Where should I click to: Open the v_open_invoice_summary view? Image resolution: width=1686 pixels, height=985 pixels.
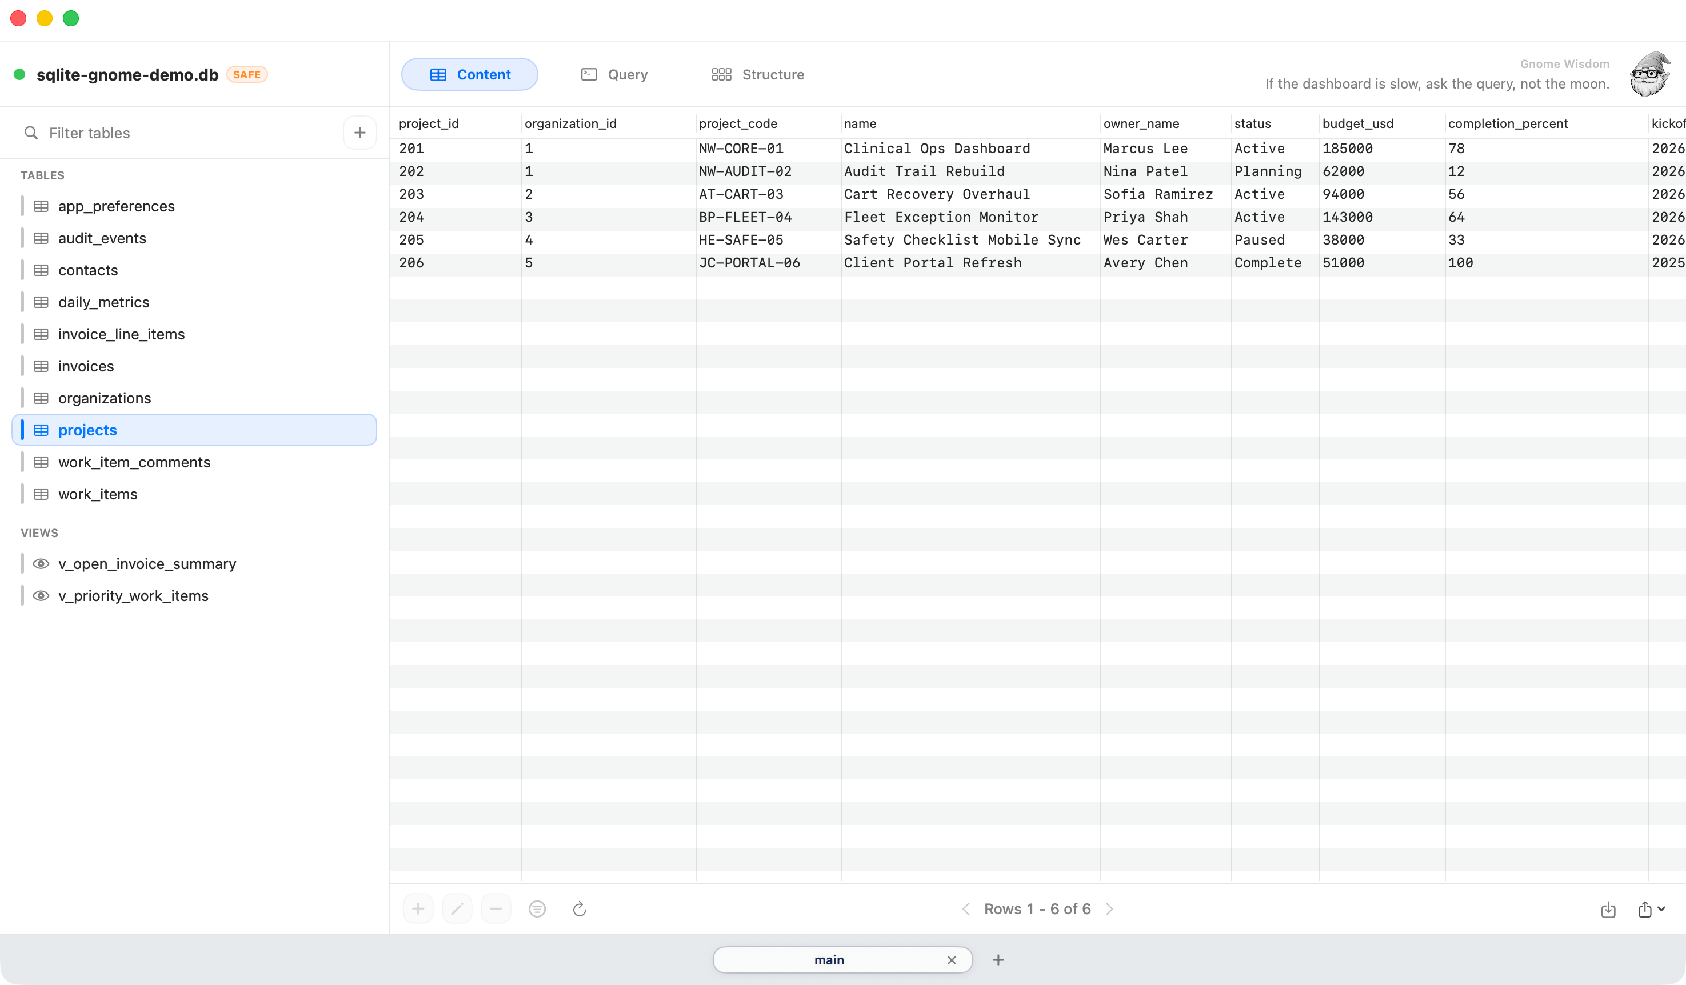click(x=194, y=564)
